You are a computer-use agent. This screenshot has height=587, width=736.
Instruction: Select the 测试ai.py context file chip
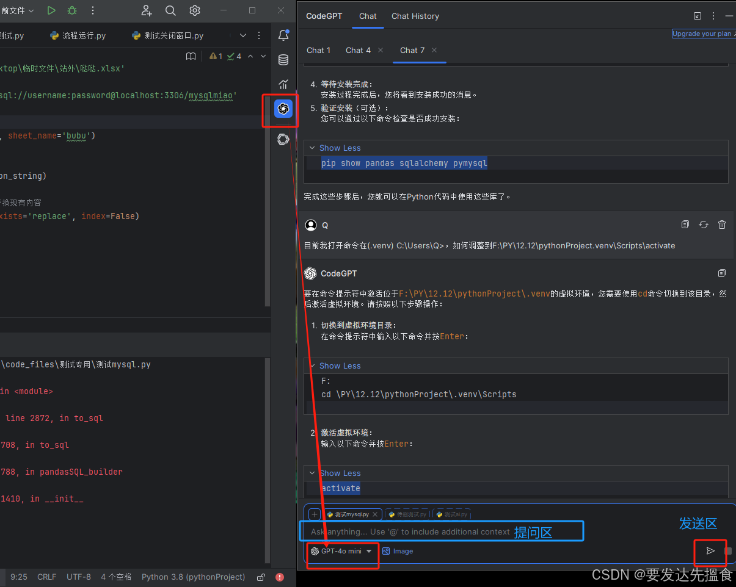451,514
